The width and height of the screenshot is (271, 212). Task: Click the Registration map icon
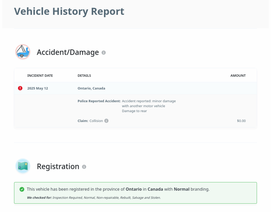(x=23, y=166)
